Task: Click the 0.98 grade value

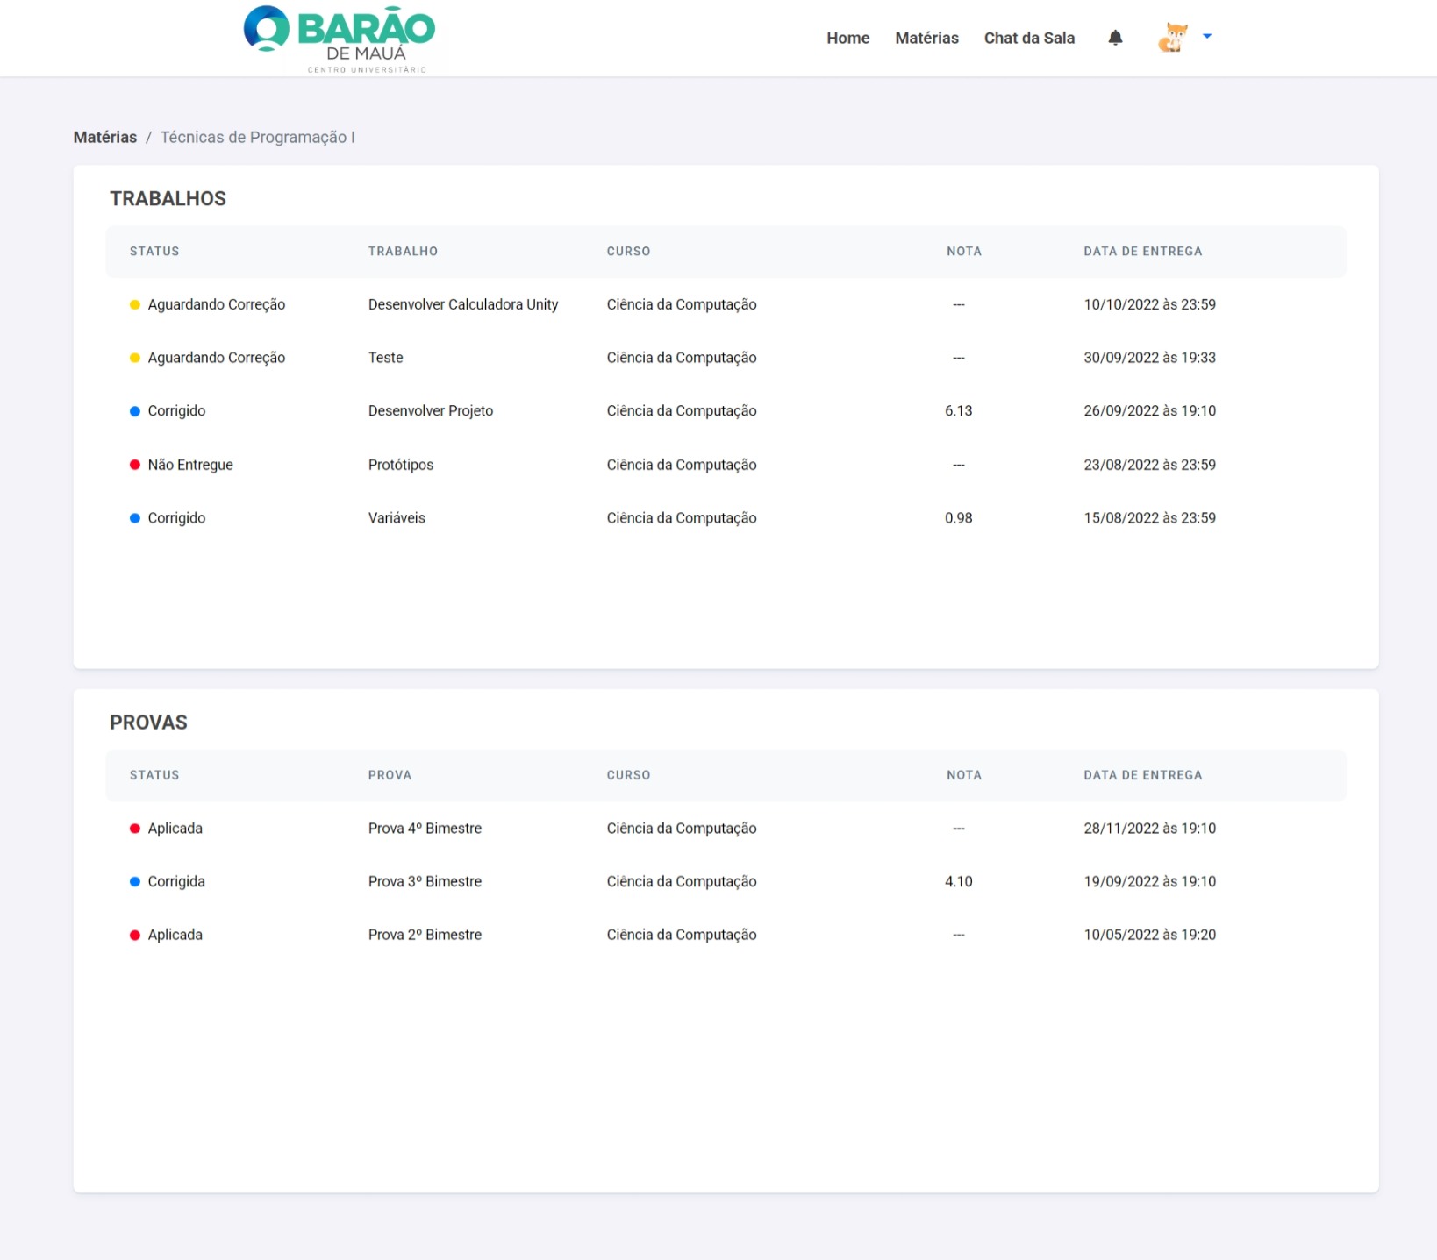Action: click(958, 518)
